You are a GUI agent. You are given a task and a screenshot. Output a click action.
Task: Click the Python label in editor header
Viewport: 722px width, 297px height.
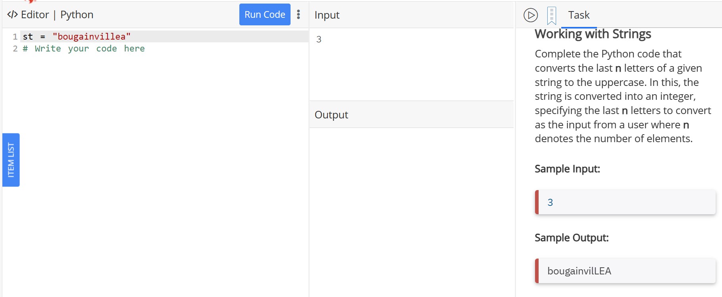coord(77,15)
